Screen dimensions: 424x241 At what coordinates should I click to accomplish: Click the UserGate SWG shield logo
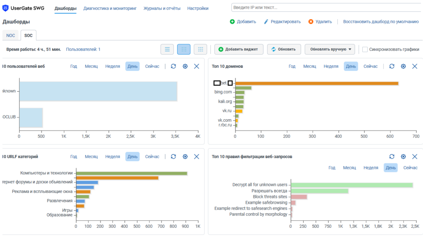coord(5,8)
